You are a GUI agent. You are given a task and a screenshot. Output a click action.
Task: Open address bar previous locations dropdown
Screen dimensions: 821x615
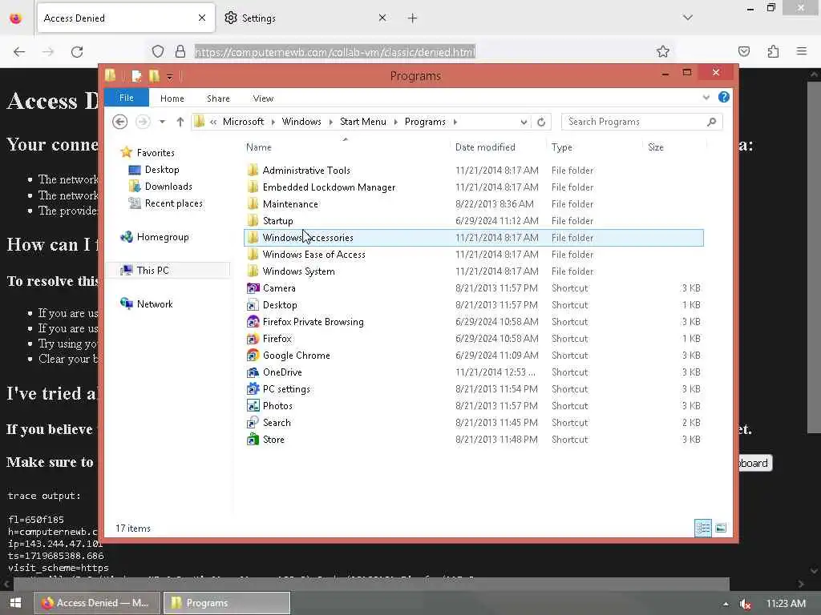[x=524, y=123]
